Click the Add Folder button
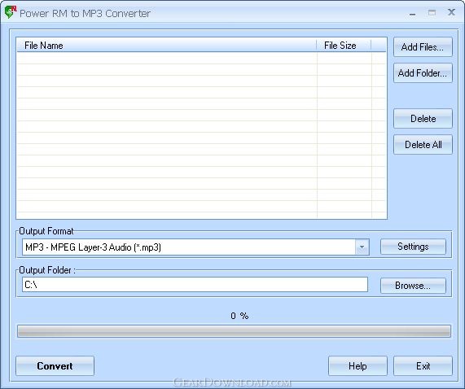This screenshot has width=465, height=389. (x=423, y=73)
